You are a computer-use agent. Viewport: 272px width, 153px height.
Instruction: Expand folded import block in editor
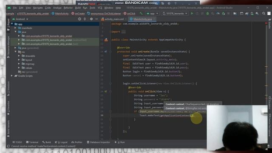[x=123, y=32]
